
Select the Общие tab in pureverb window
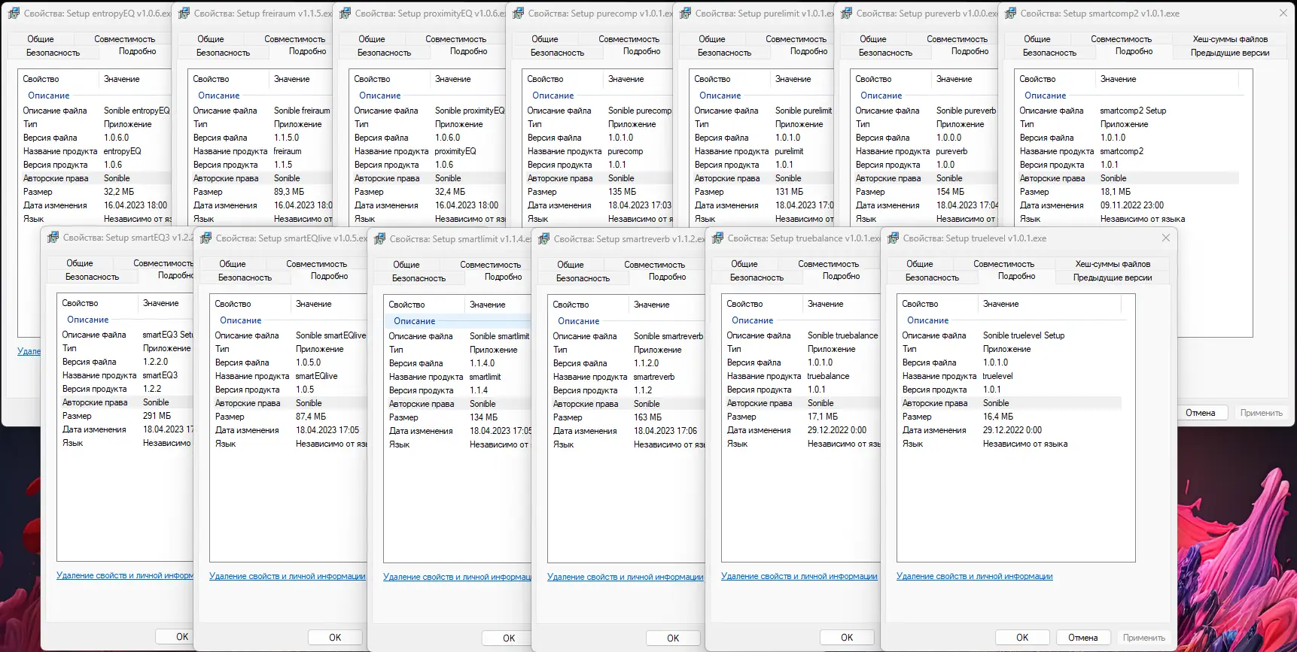[873, 39]
